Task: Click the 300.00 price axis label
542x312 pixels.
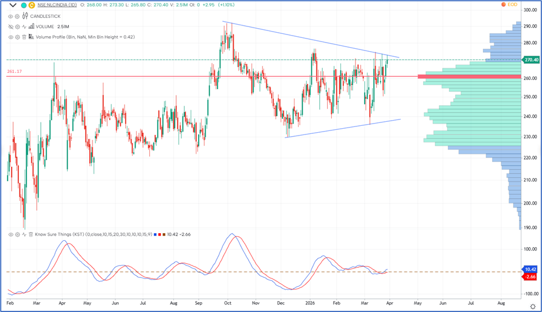Action: coord(531,10)
